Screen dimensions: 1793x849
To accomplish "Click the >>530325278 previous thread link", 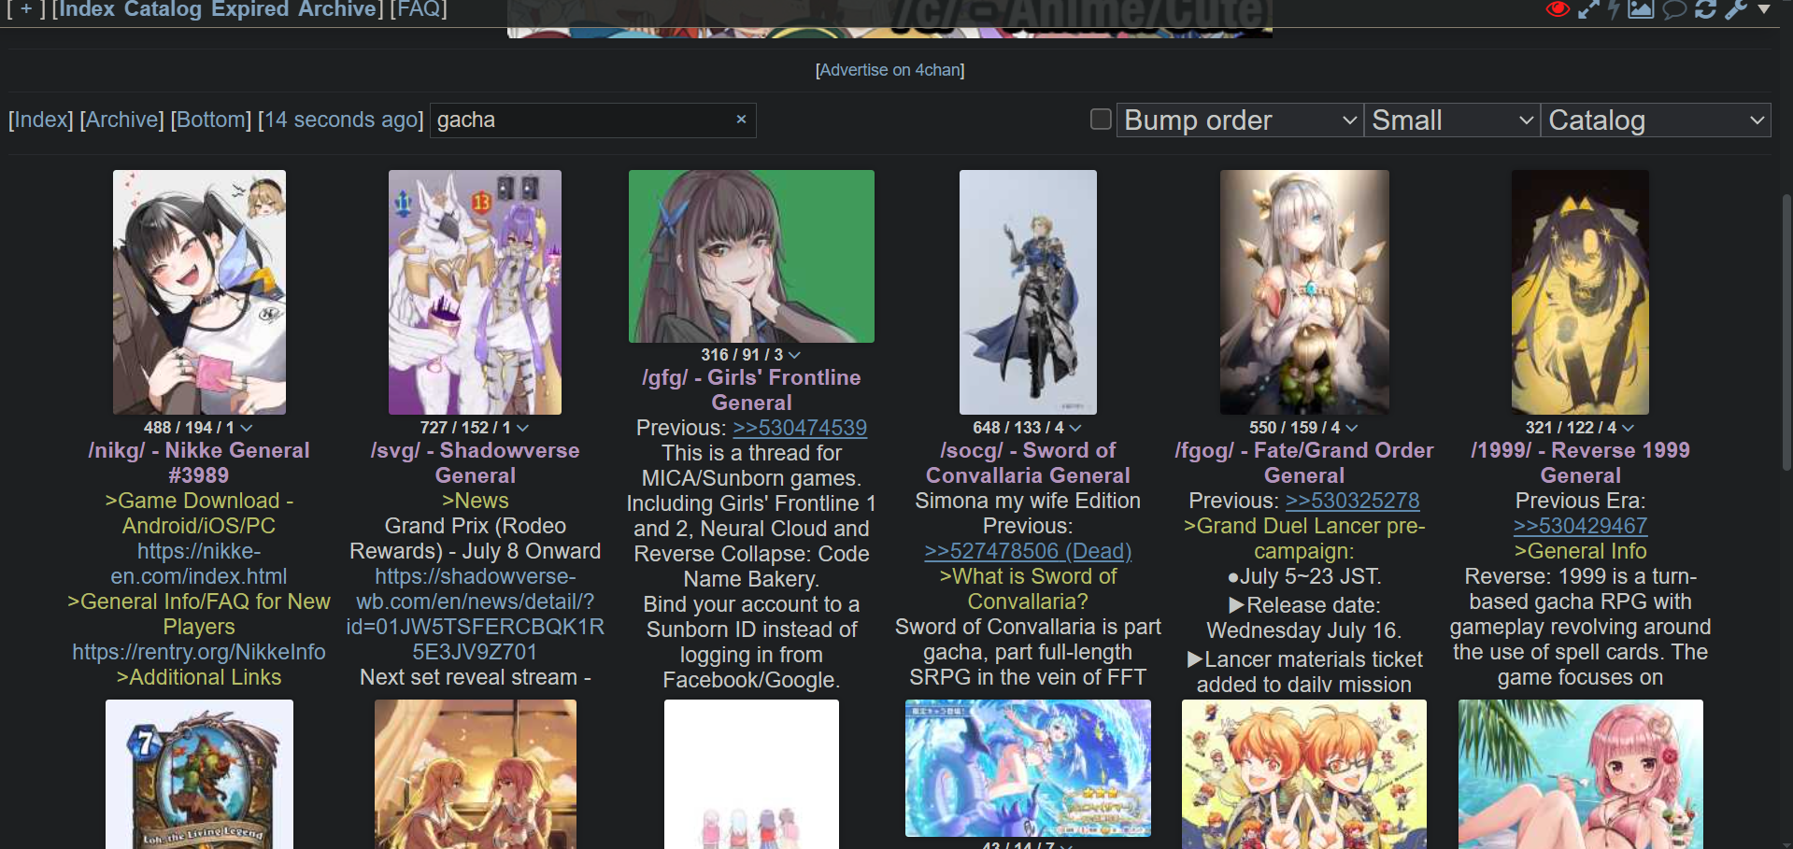I will click(1353, 501).
